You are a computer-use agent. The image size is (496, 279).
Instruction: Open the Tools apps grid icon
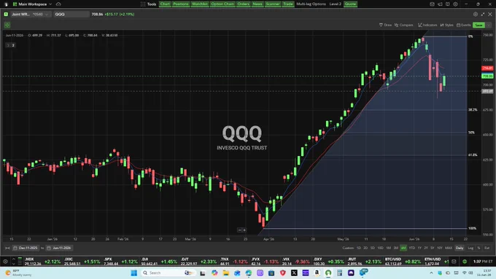pyautogui.click(x=143, y=4)
